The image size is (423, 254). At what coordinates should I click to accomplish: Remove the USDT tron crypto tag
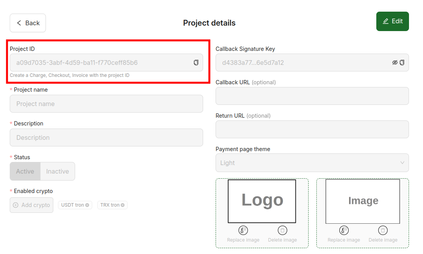(x=87, y=205)
